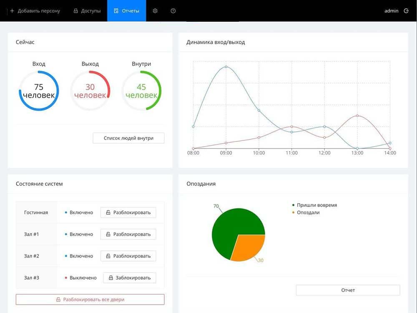Click the lock icon beside Доступы
417x313 pixels.
(75, 11)
